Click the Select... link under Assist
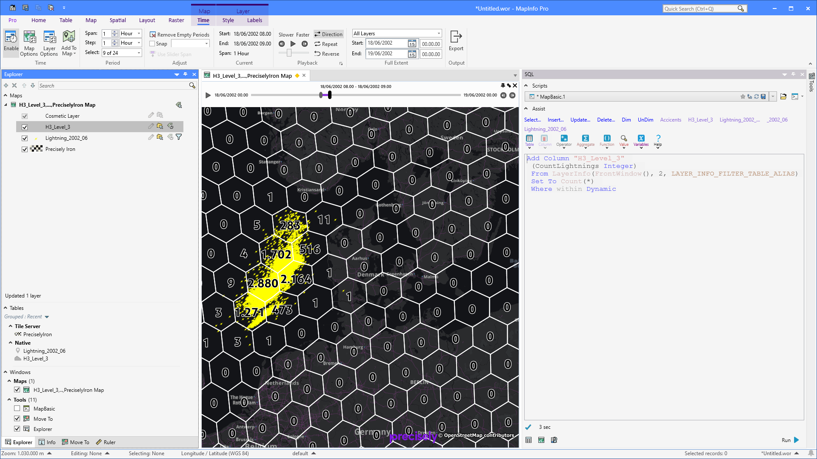This screenshot has height=459, width=817. click(532, 120)
